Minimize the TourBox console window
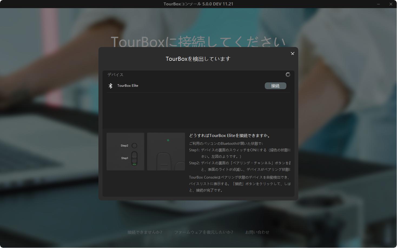397x248 pixels. tap(379, 4)
